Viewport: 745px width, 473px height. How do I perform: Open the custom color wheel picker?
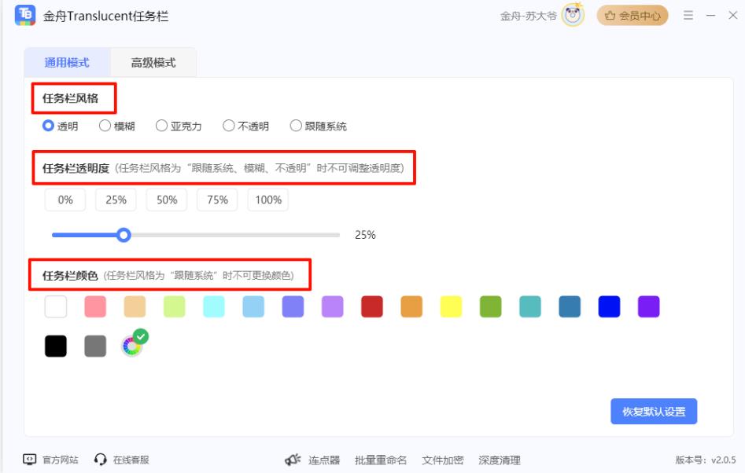[131, 346]
